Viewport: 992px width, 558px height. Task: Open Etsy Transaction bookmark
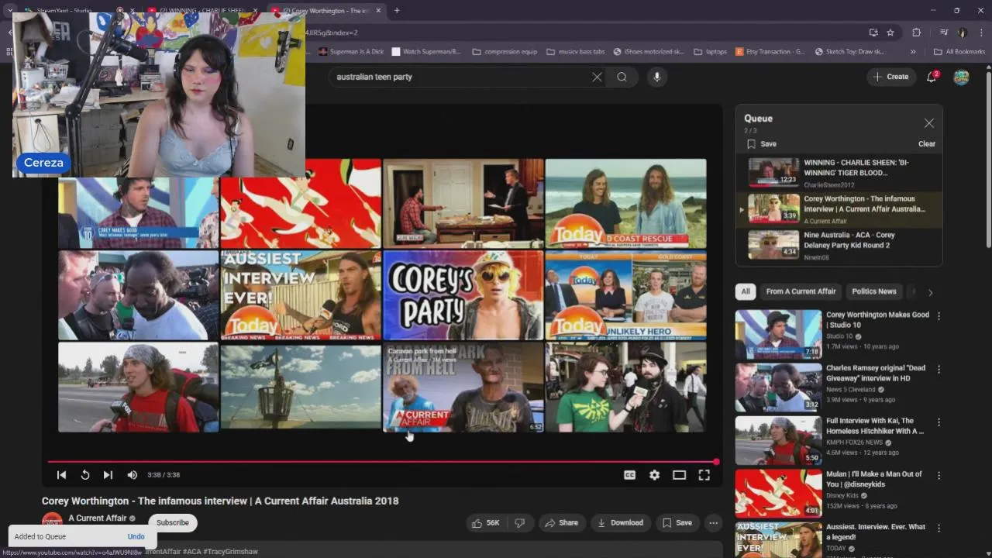[x=770, y=52]
